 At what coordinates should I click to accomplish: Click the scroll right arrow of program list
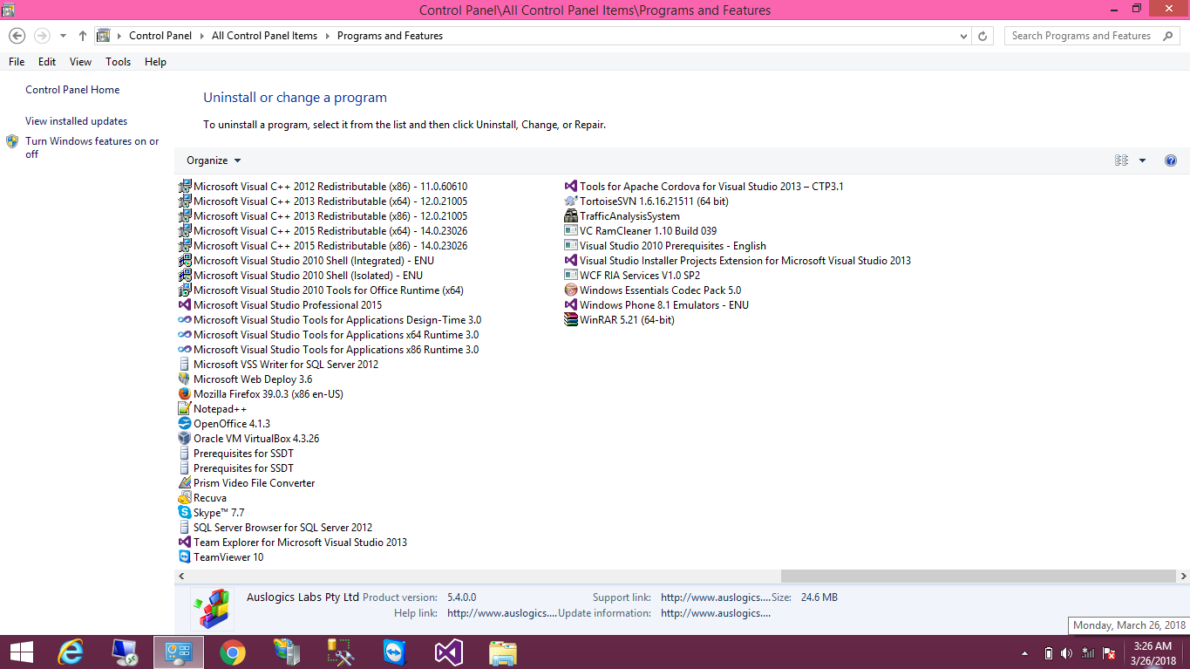click(1183, 577)
